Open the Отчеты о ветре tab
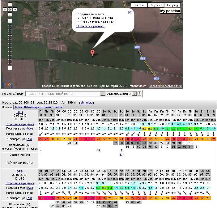Screen dimensions: 217x208 (x=52, y=107)
